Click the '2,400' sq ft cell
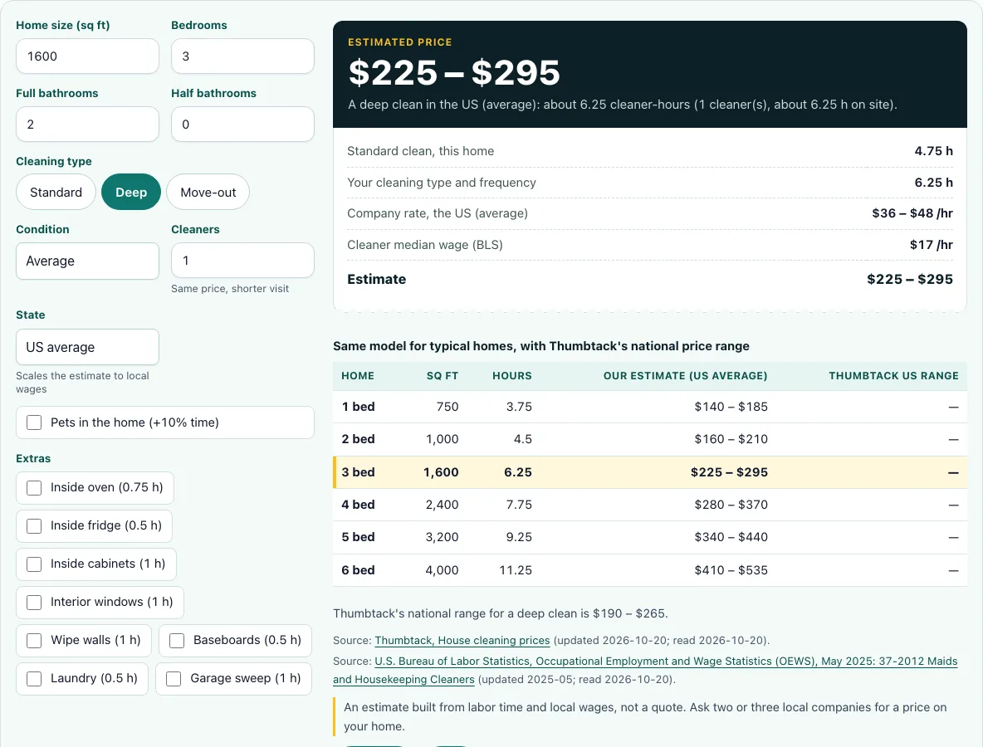This screenshot has width=983, height=747. pyautogui.click(x=442, y=505)
